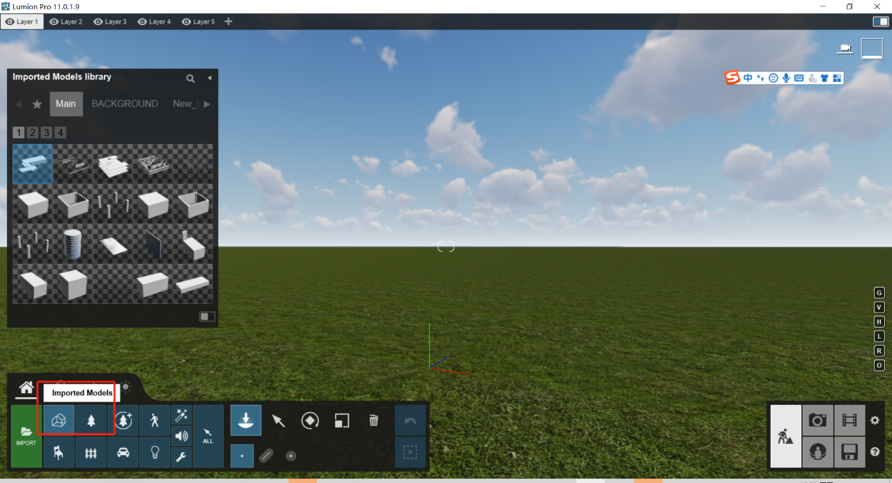
Task: Click the Undo arrow button
Action: pos(410,421)
